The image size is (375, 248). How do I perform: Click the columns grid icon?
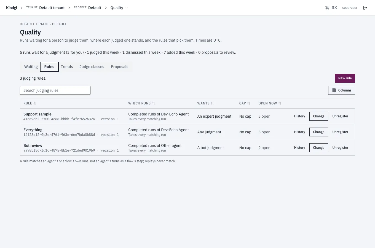(334, 90)
